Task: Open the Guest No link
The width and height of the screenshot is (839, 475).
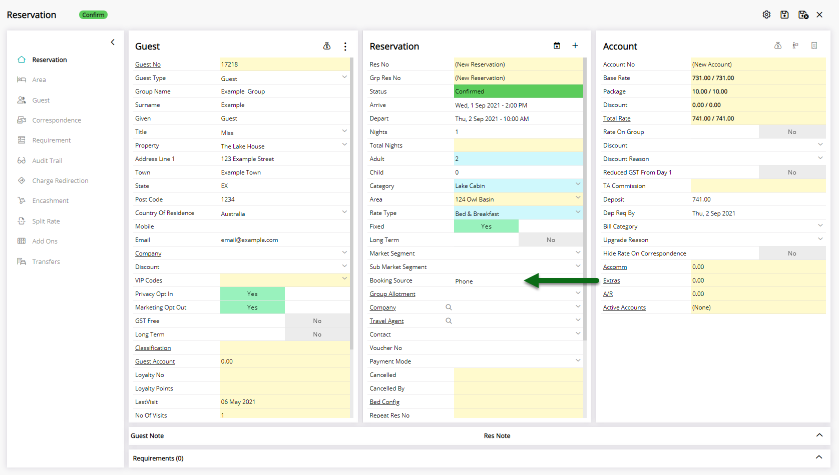Action: click(148, 64)
